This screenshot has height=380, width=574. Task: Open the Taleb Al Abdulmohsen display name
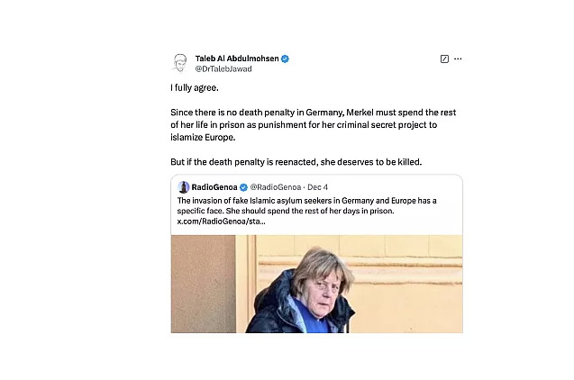[237, 59]
